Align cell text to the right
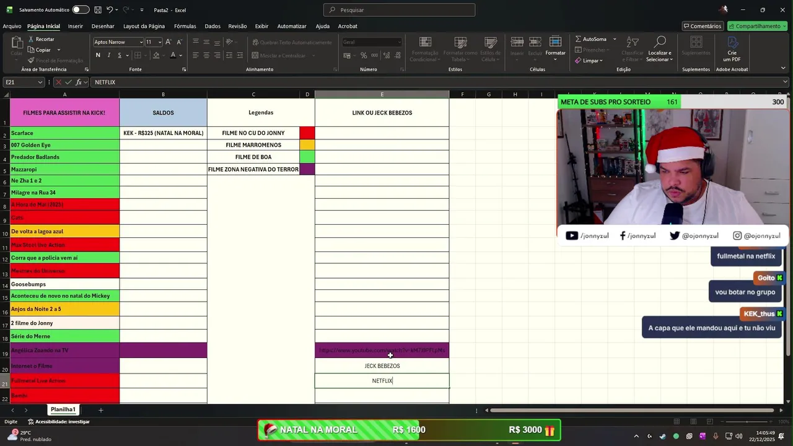793x446 pixels. coord(217,55)
